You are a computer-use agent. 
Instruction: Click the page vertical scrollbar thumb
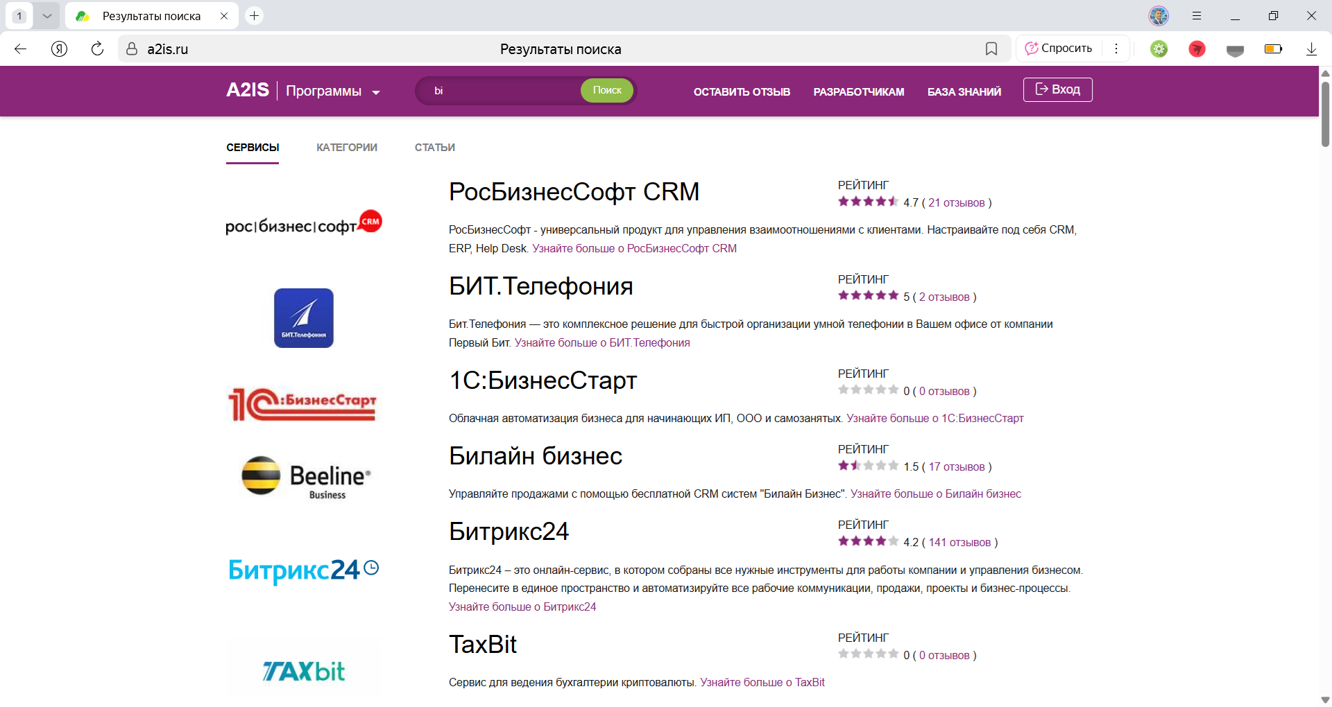[x=1325, y=114]
